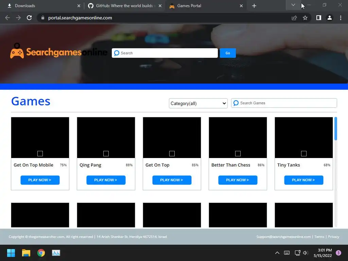
Task: Open the monitor chart taskbar app
Action: point(56,253)
